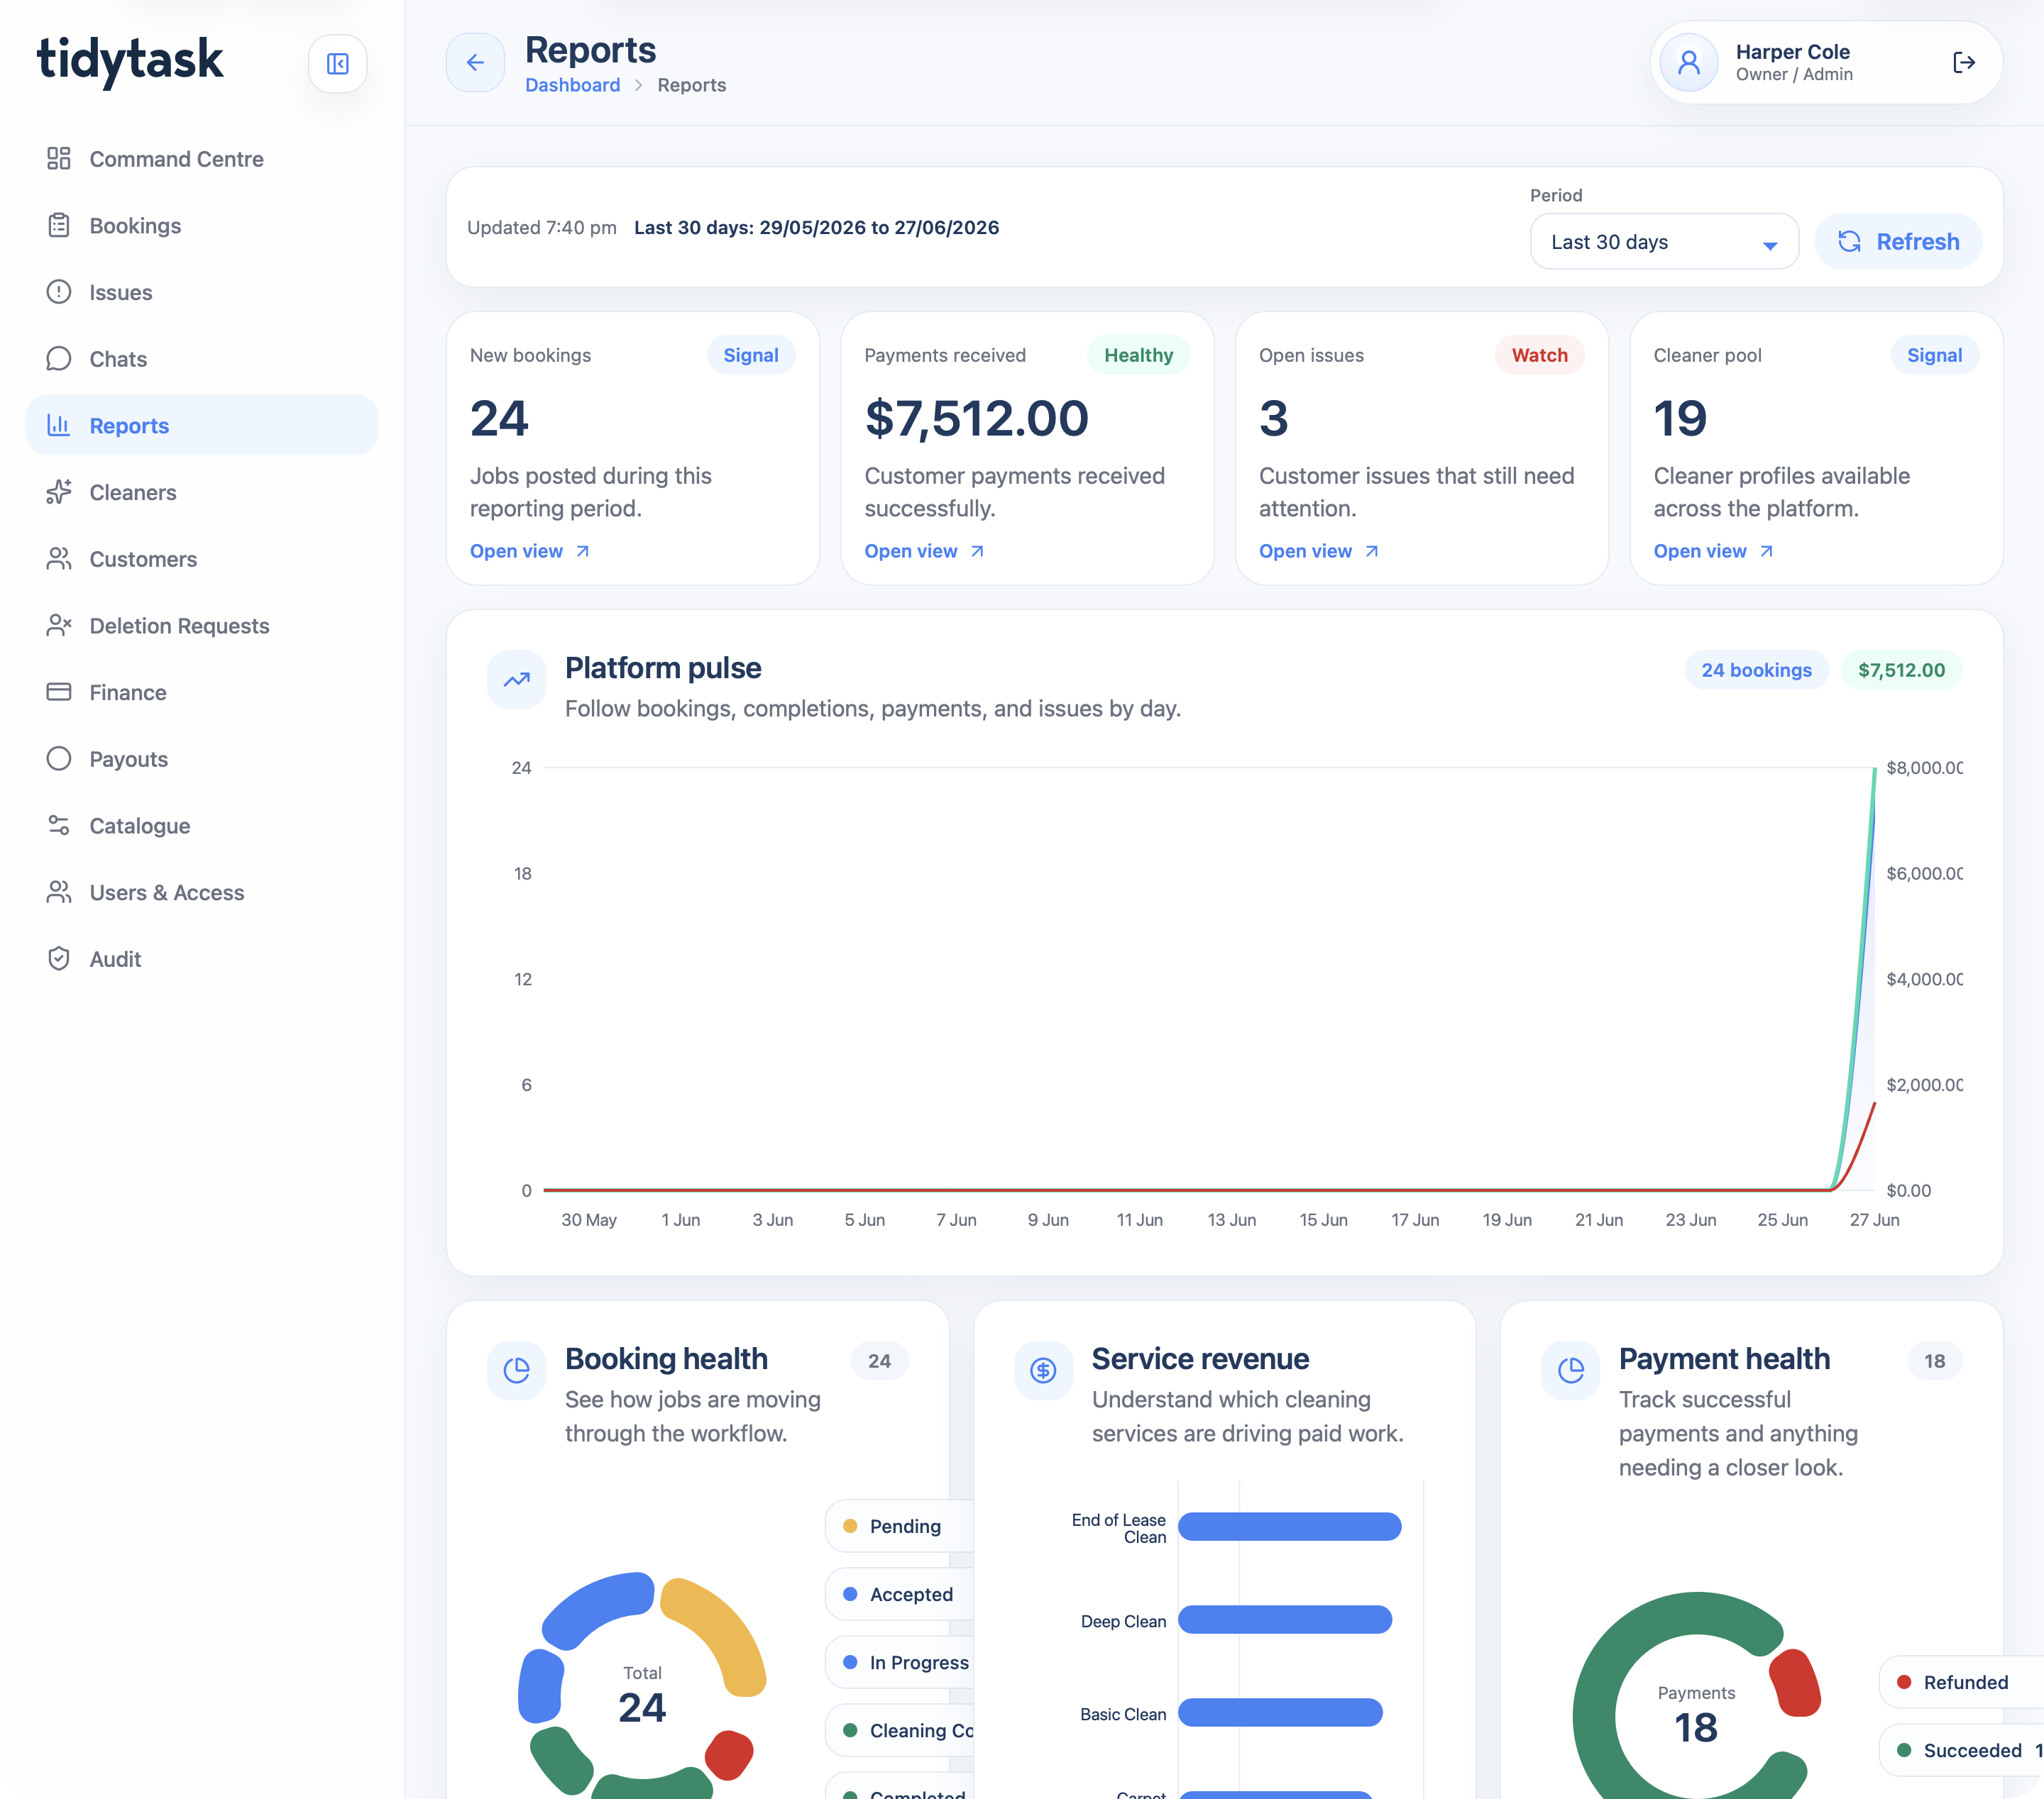Viewport: 2044px width, 1799px height.
Task: Click the $7,512.00 badge in Platform pulse
Action: (x=1901, y=670)
